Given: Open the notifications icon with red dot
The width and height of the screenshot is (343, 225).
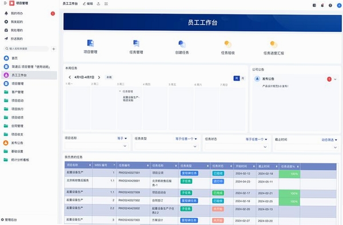Looking at the screenshot, I should tap(322, 5).
